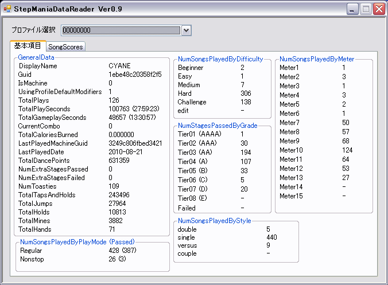The image size is (388, 285).
Task: Open the profile selection dropdown arrow
Action: coord(186,30)
